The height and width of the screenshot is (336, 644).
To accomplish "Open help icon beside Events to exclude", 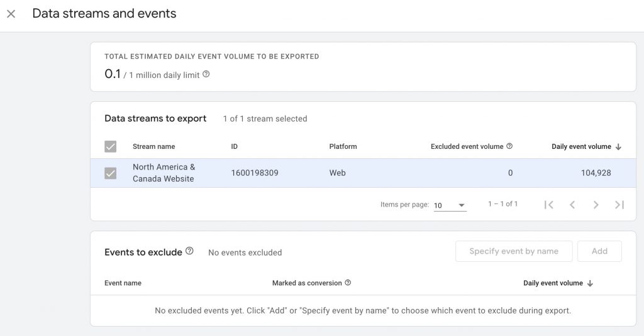I will pos(189,251).
